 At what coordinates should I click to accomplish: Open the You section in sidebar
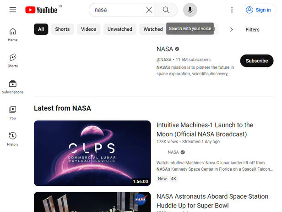[x=13, y=113]
